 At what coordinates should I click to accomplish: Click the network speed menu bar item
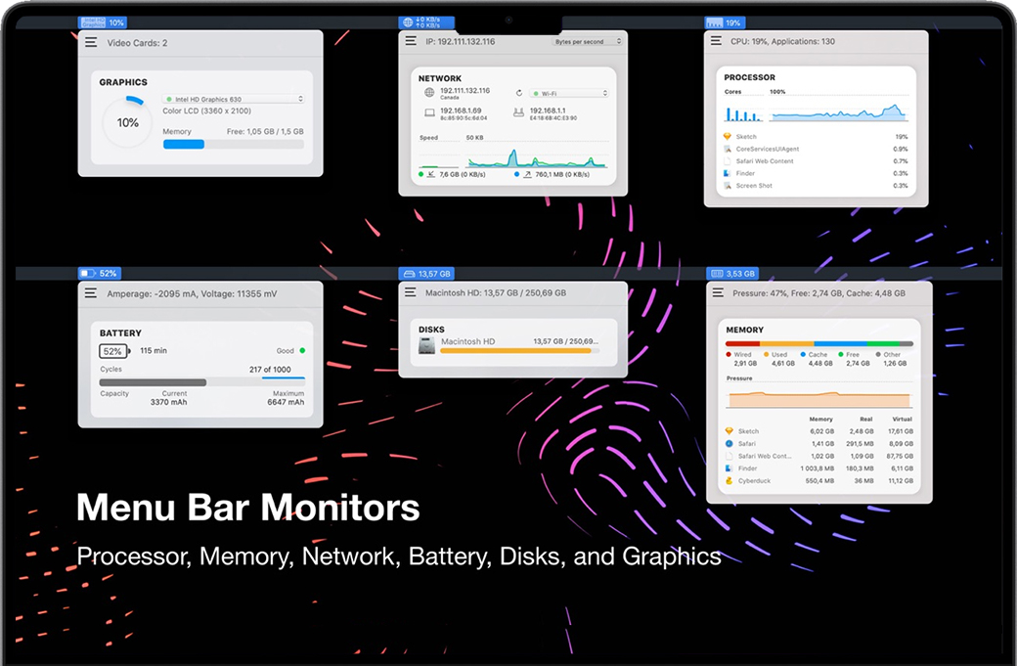425,22
